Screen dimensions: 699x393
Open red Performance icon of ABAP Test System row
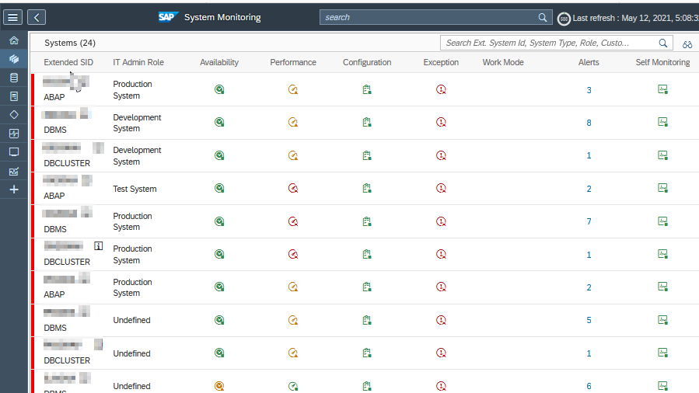coord(293,188)
